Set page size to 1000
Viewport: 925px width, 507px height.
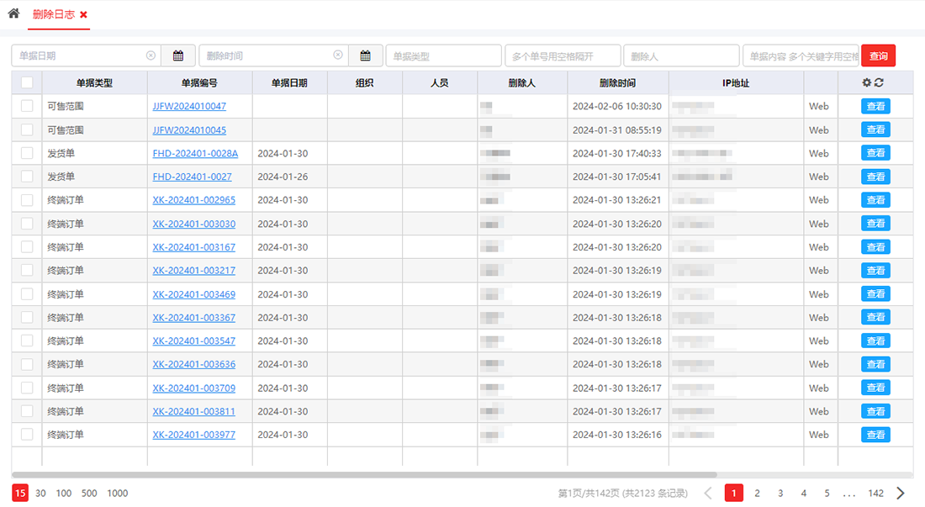(118, 493)
